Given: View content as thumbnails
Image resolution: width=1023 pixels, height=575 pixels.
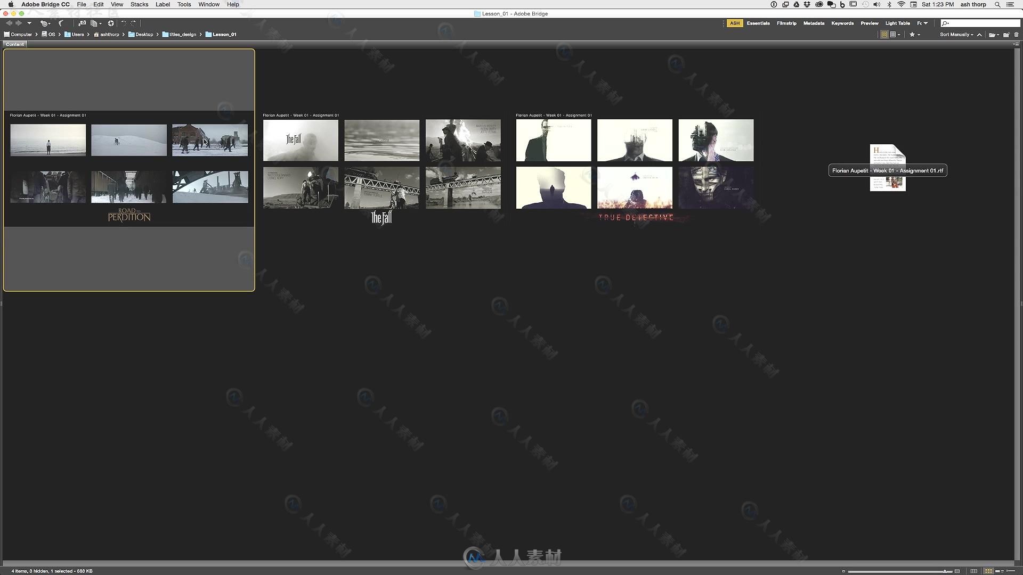Looking at the screenshot, I should (988, 571).
